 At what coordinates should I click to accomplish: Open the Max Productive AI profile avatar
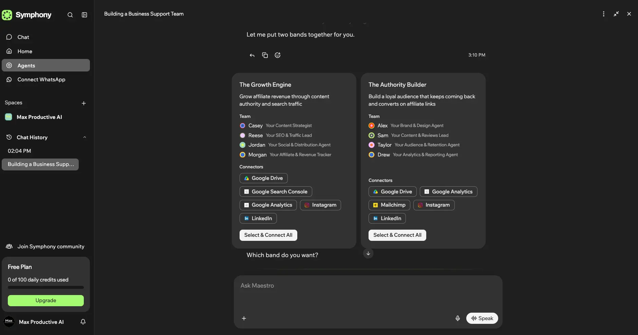click(9, 322)
